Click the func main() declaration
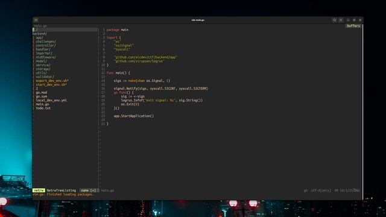Viewport: 386px width, 217px height. point(118,73)
